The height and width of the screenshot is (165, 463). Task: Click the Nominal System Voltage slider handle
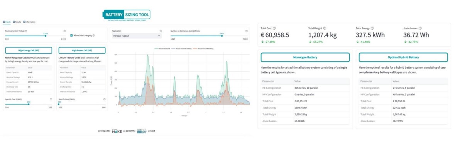(46, 35)
